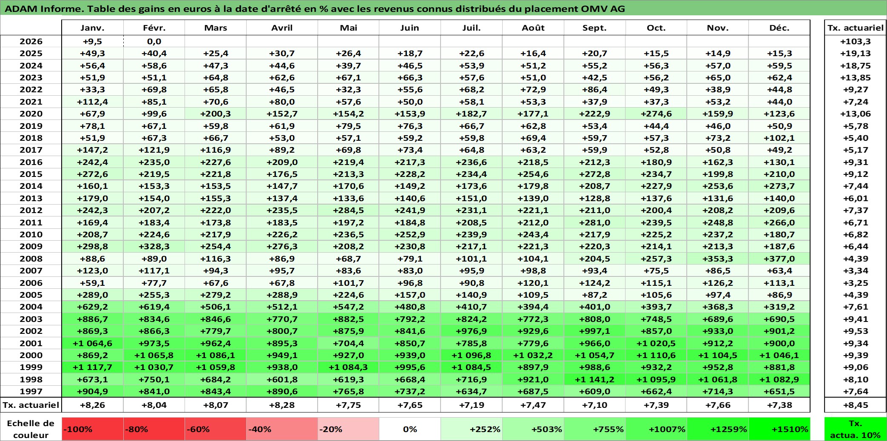Click the -80% color scale swatch

coord(154,429)
